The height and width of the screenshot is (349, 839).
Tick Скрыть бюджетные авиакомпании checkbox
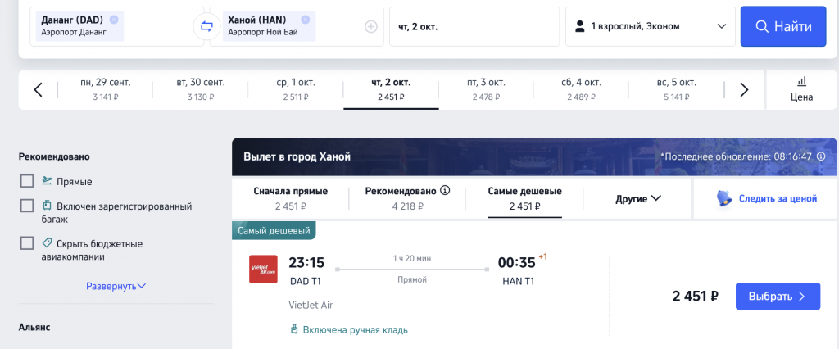click(x=27, y=243)
